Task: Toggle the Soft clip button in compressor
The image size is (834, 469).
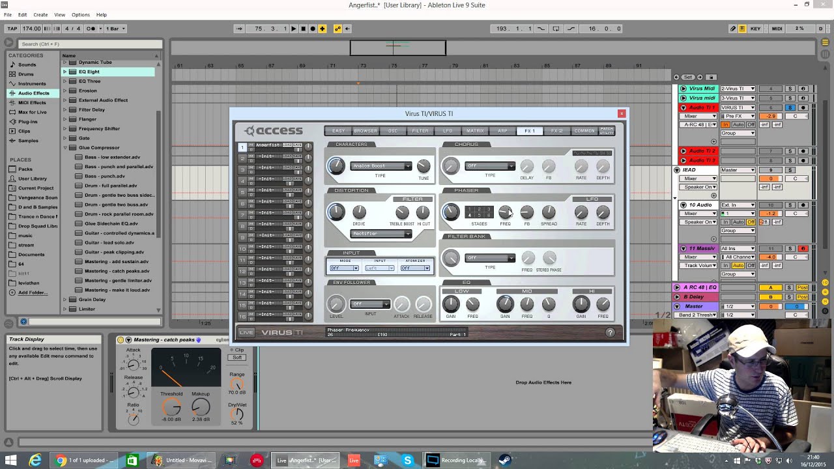Action: pyautogui.click(x=237, y=358)
